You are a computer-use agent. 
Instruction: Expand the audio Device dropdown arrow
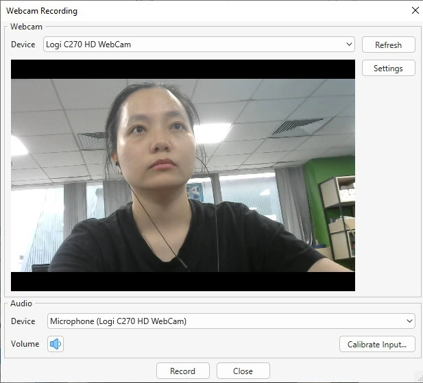(409, 321)
